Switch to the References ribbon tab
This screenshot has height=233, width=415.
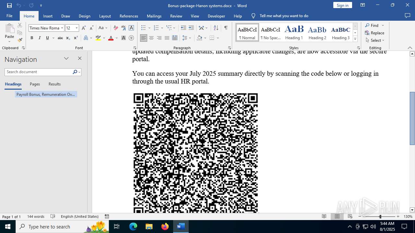click(x=129, y=16)
